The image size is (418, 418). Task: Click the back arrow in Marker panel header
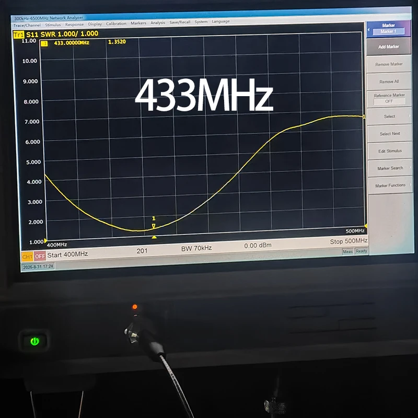(369, 30)
